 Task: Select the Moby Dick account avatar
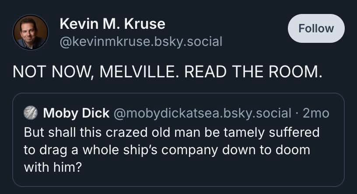coord(31,113)
